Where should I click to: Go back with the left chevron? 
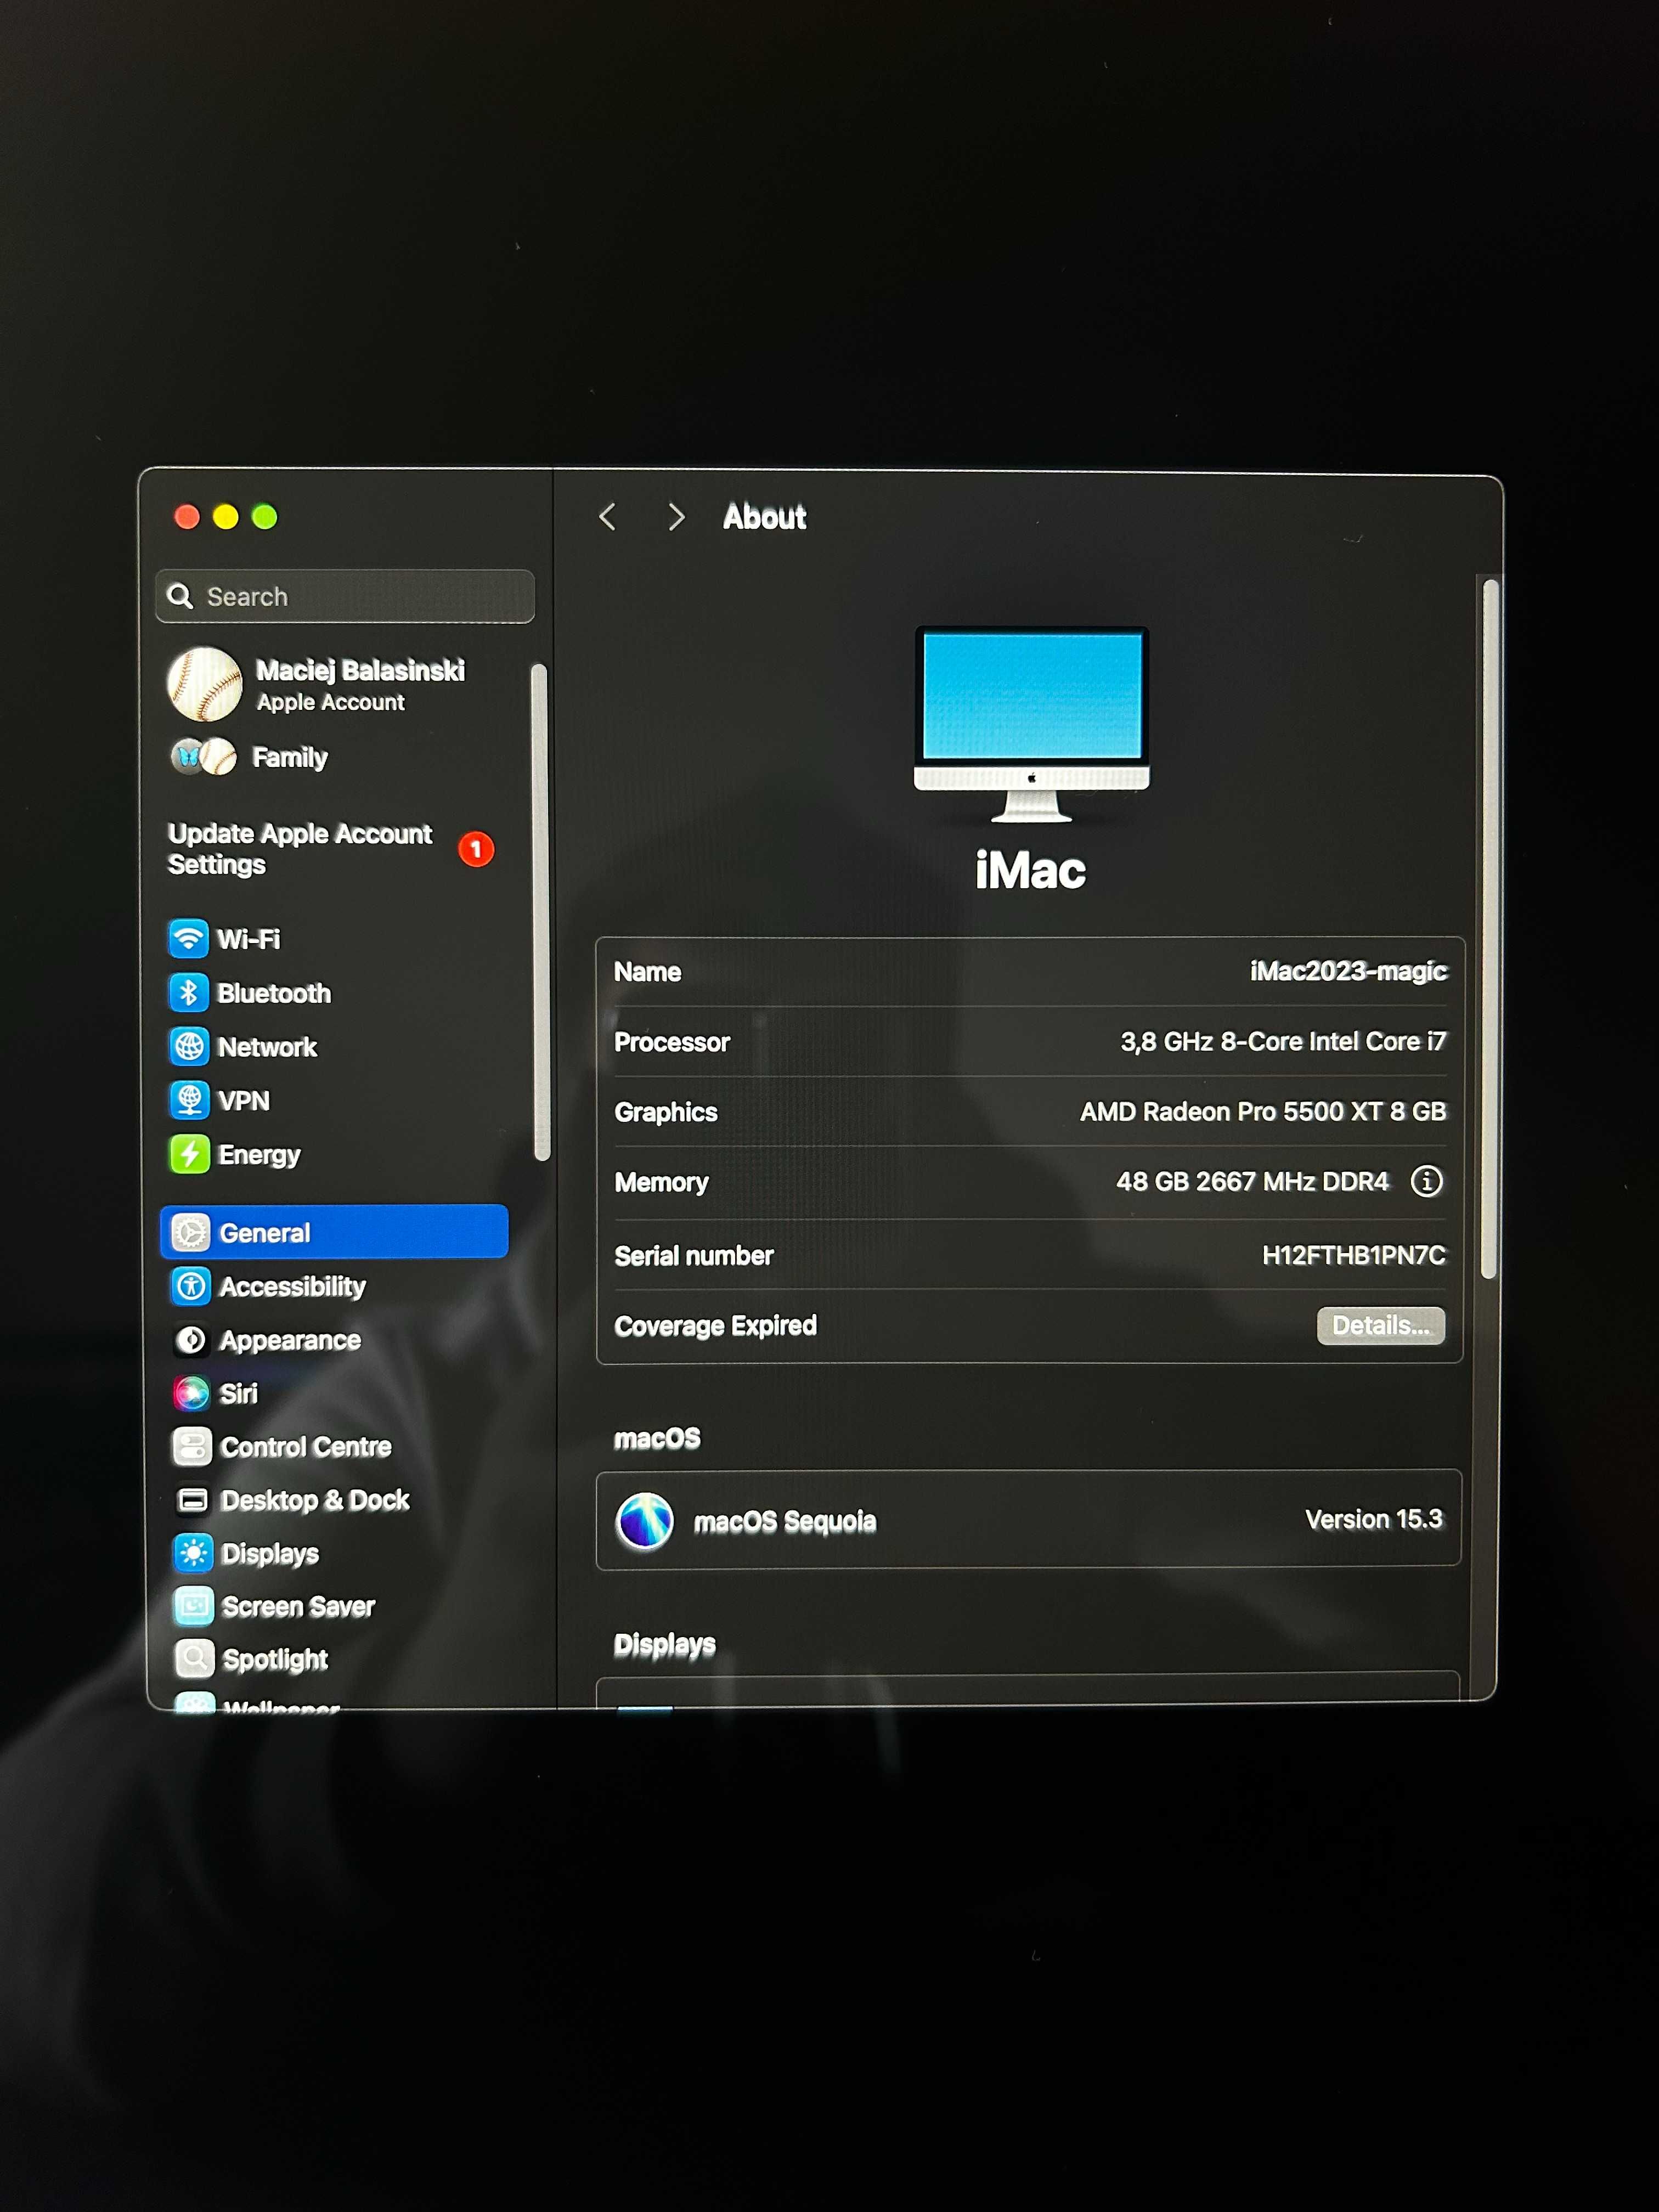[607, 517]
